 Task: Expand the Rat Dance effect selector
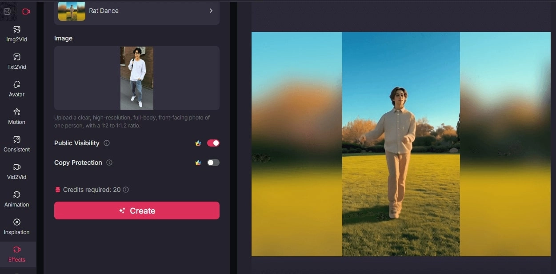(x=136, y=11)
